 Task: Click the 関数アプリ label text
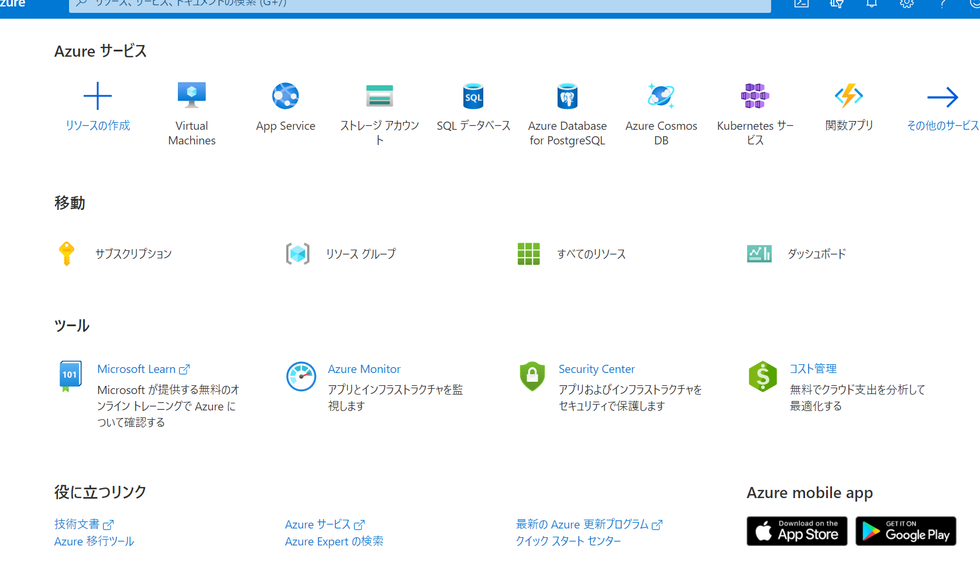pyautogui.click(x=849, y=126)
